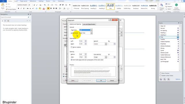Open the References ribbon tab

pos(33,1)
